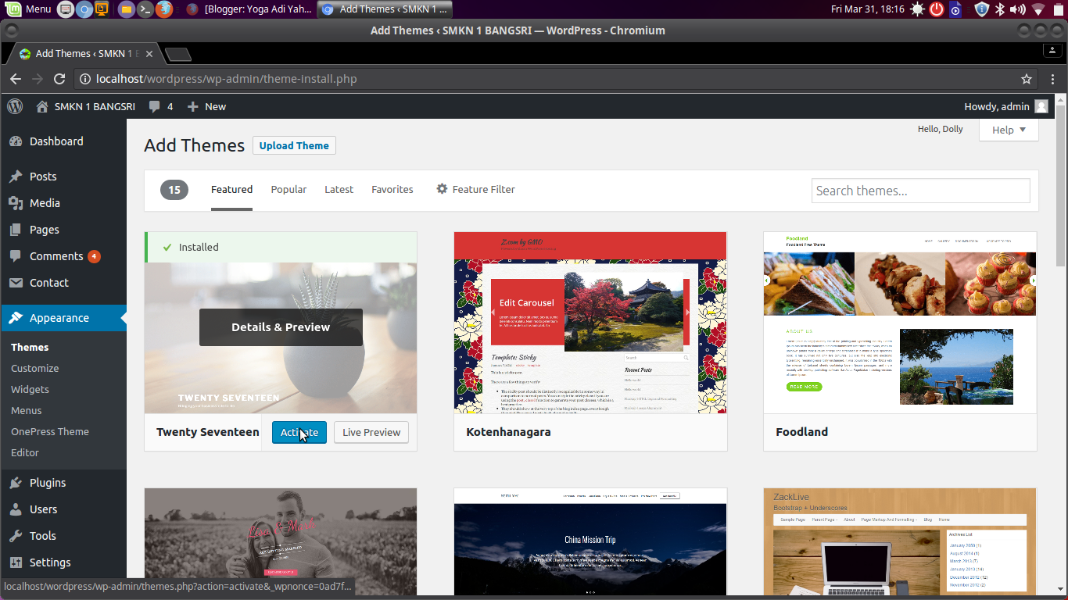
Task: Switch to the Latest themes tab
Action: (339, 189)
